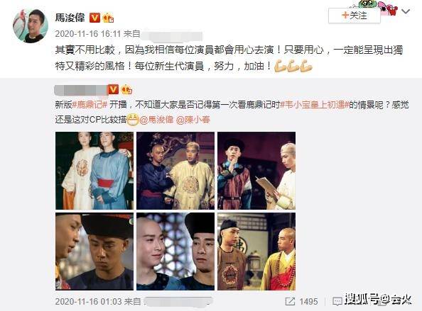Viewport: 422px width, 311px height.
Task: Open the @馬浚偉 mention in the repost
Action: tap(156, 120)
